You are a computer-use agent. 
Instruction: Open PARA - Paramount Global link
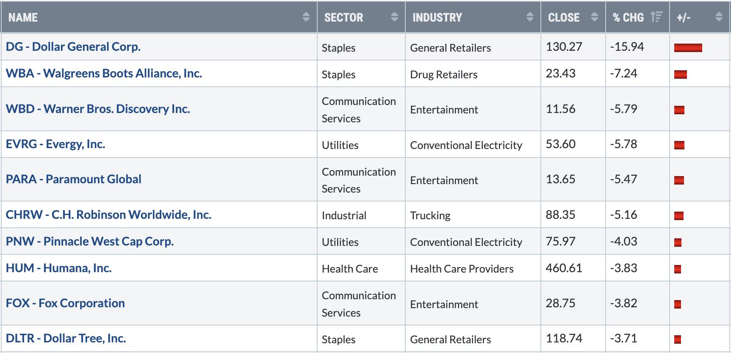74,179
